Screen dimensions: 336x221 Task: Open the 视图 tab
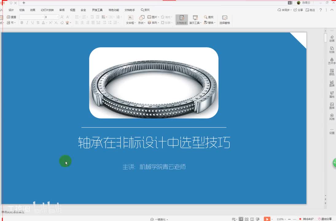coord(73,10)
